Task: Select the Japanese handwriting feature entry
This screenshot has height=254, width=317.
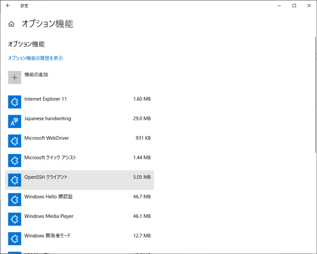Action: [x=79, y=121]
